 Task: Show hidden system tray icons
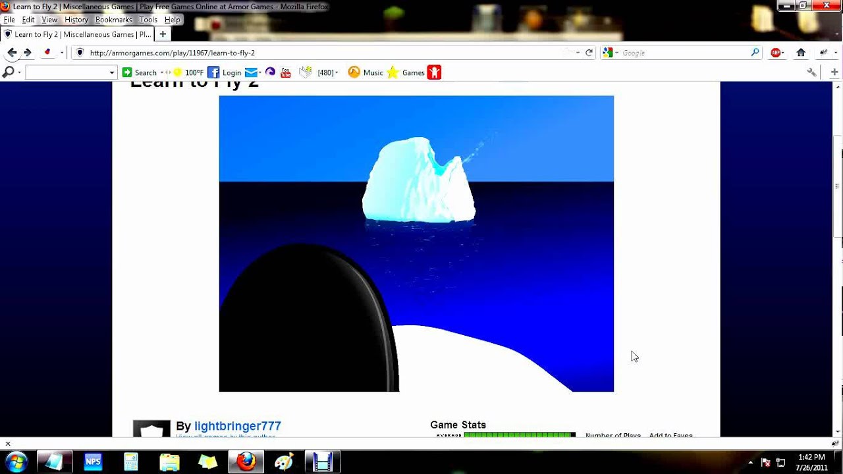coord(750,462)
